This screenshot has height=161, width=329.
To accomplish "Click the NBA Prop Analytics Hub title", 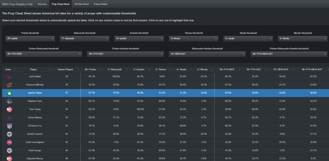I will tap(17, 4).
